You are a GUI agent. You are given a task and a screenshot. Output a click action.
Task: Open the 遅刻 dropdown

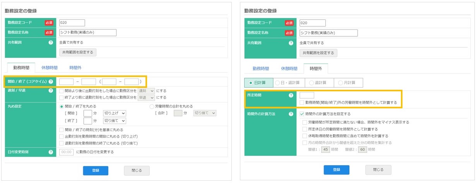[x=146, y=91]
